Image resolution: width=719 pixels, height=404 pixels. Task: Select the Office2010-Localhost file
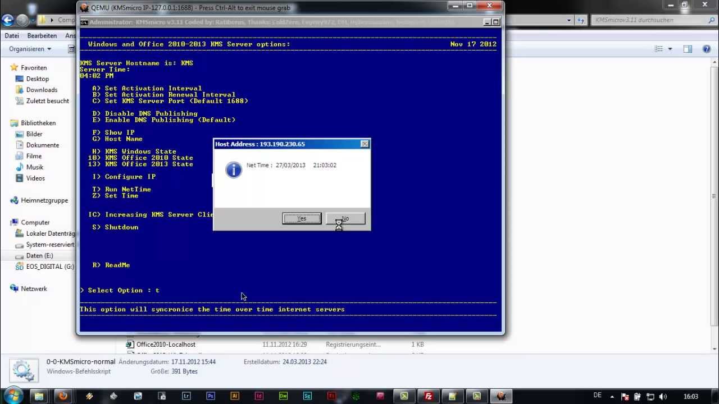coord(166,345)
